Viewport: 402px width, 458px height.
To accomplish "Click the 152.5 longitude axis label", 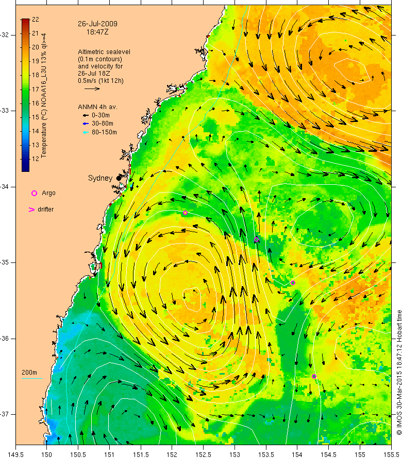I will pos(204,454).
